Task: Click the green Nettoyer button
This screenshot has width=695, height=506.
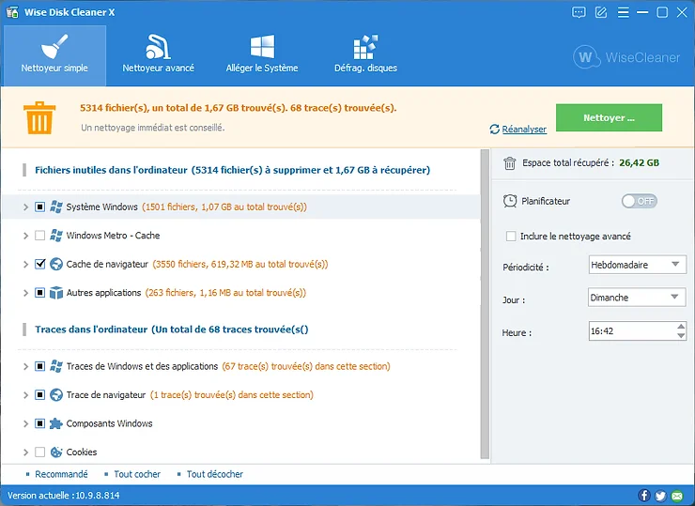Action: point(609,118)
